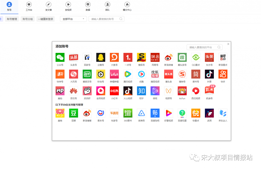Screen dimensions: 261x169
Task: Choose the 易车号 platform icon
Action: (x=101, y=113)
